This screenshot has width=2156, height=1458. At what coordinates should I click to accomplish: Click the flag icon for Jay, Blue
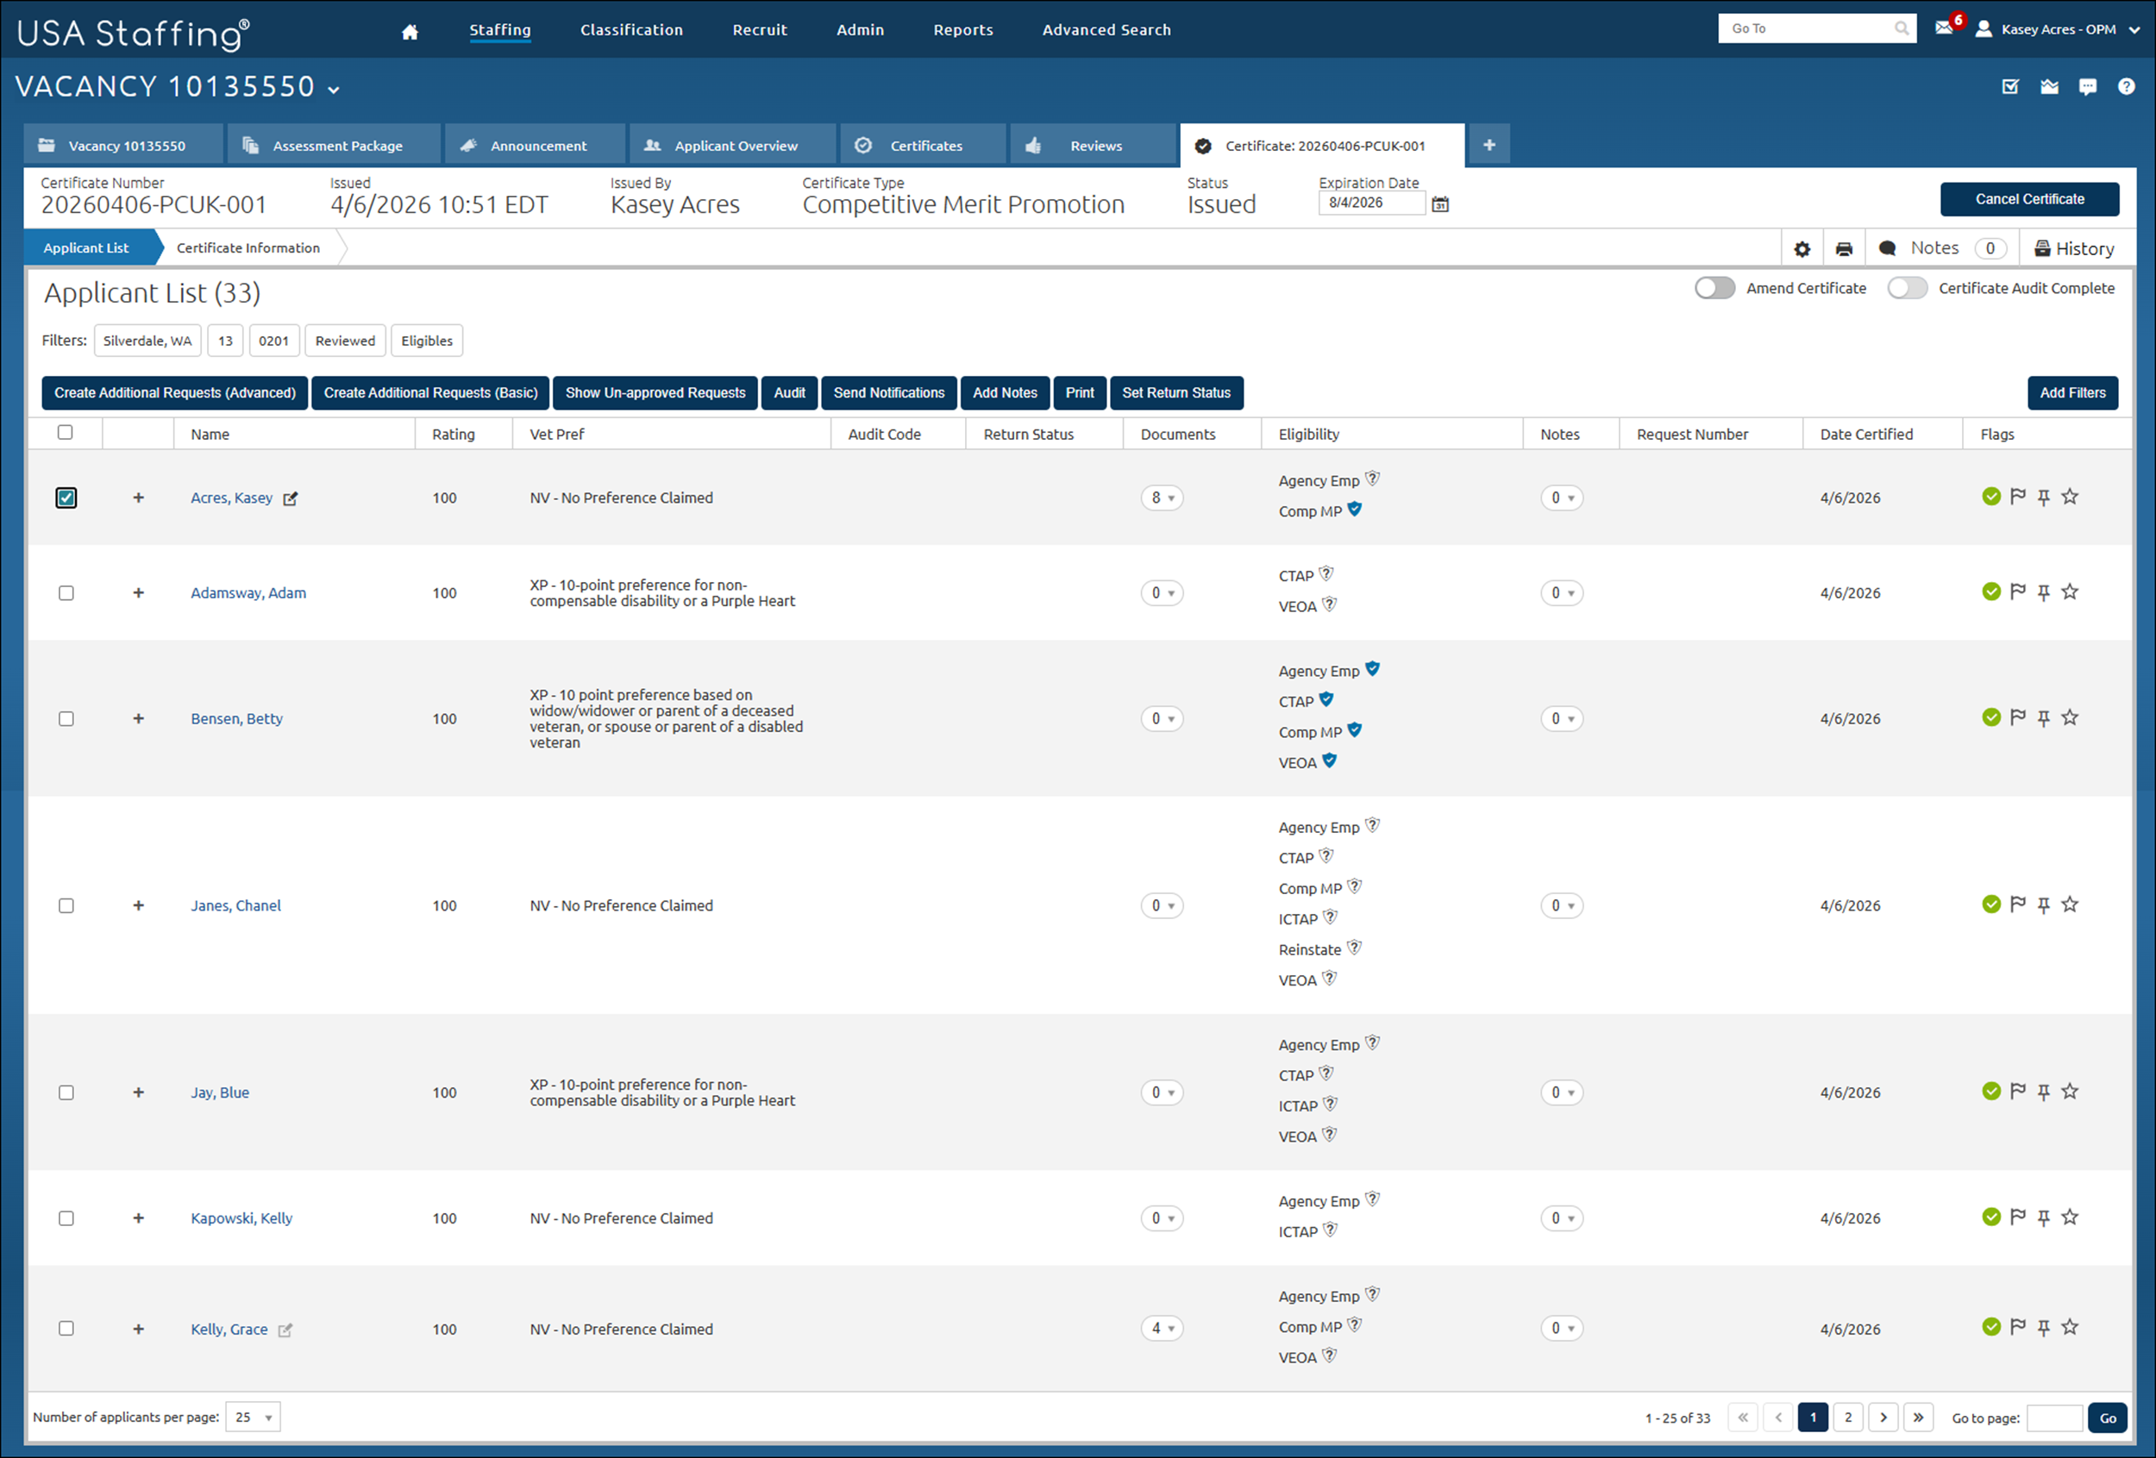pyautogui.click(x=2018, y=1092)
